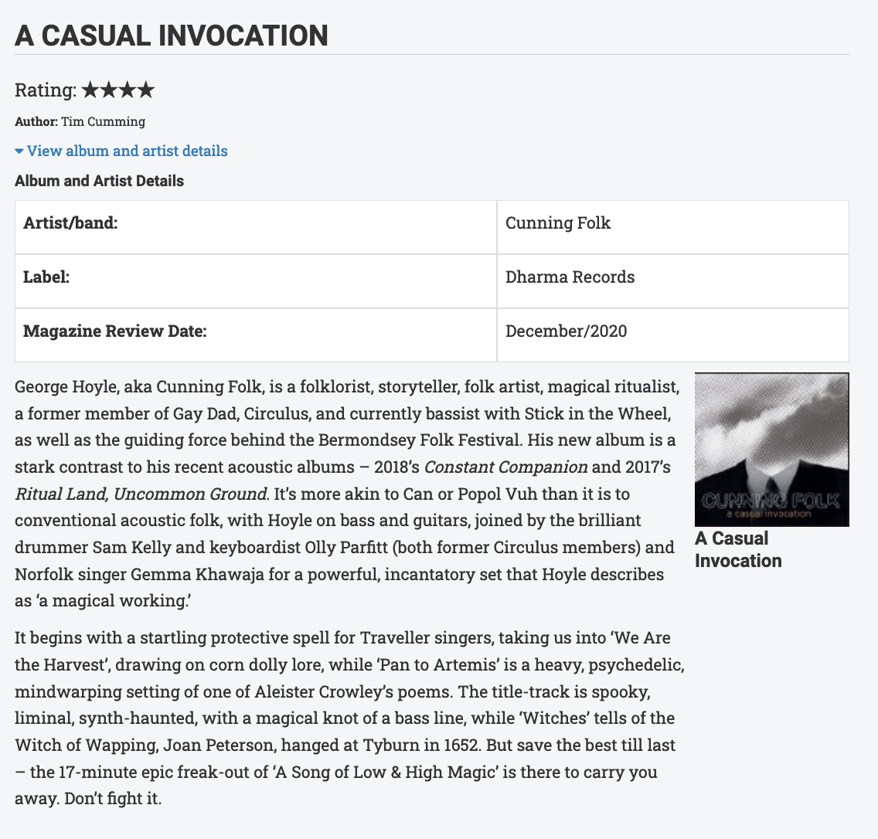The image size is (878, 839).
Task: Click the Artist/band row label
Action: [70, 223]
